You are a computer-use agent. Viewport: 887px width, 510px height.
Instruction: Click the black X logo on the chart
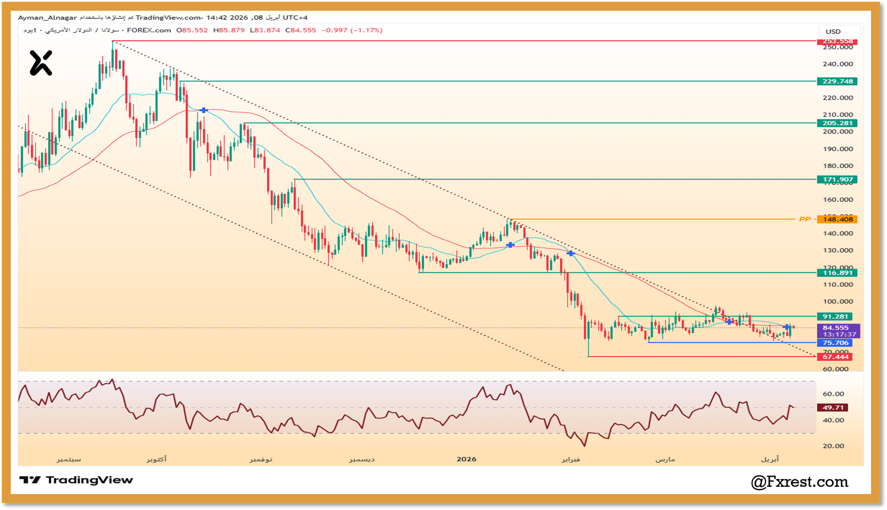pos(40,63)
